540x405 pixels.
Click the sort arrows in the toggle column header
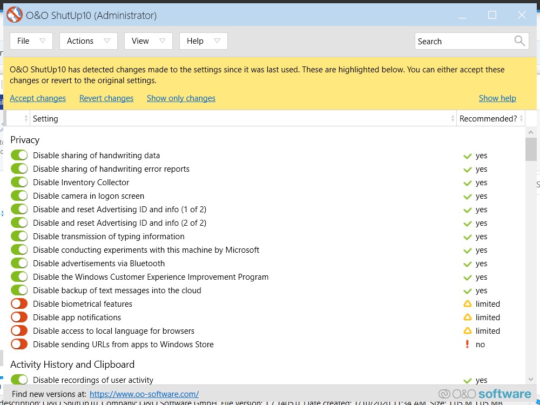pyautogui.click(x=26, y=118)
